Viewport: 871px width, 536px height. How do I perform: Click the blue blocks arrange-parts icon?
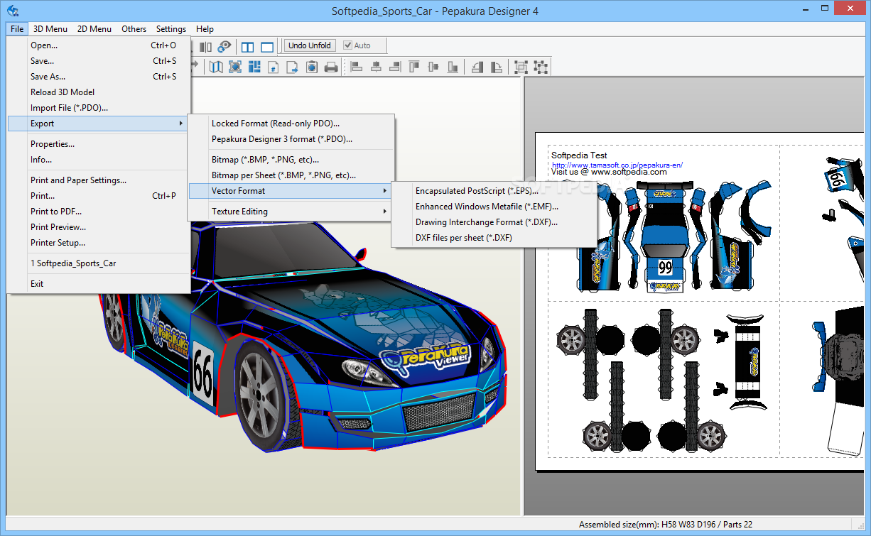click(x=254, y=67)
